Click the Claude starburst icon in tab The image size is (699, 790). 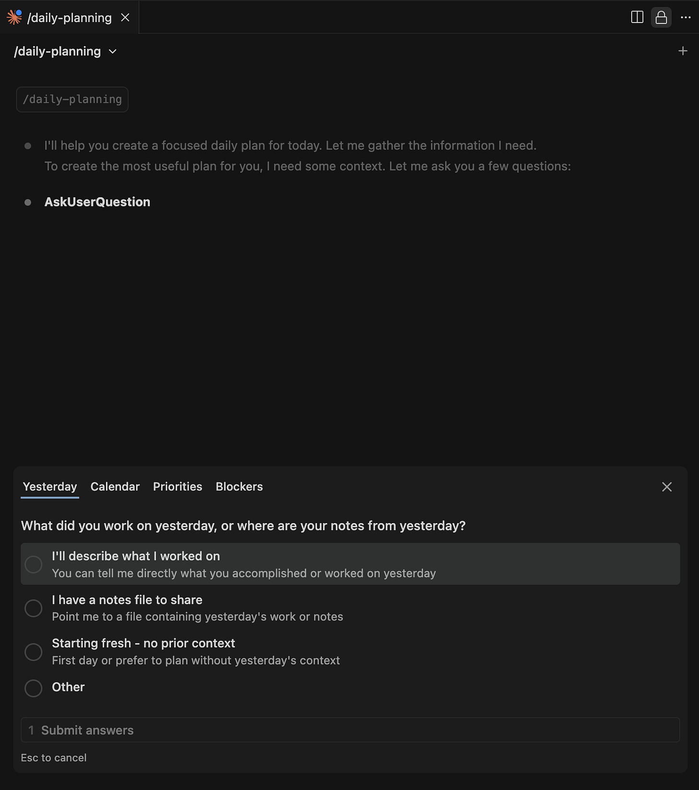[x=14, y=17]
